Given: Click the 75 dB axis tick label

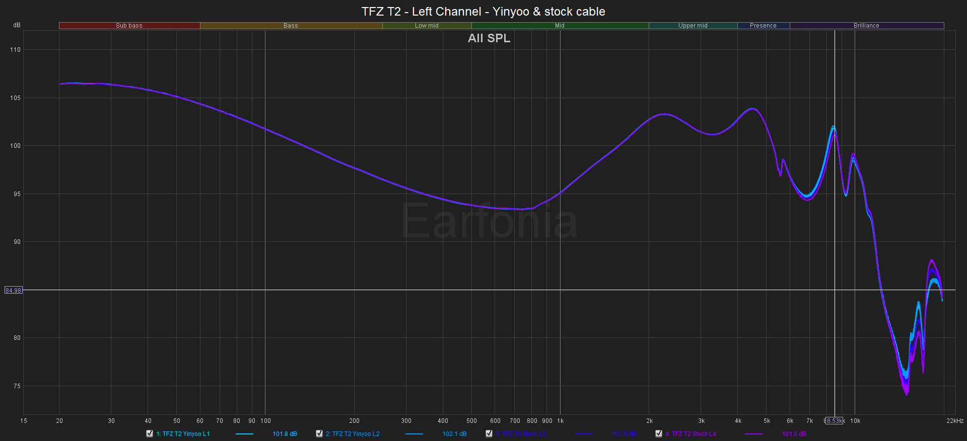Looking at the screenshot, I should (x=17, y=386).
